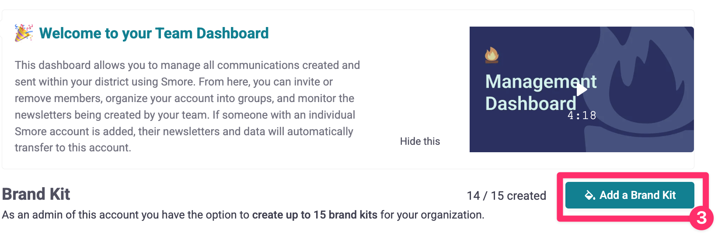Click the for your organization text

click(x=432, y=215)
